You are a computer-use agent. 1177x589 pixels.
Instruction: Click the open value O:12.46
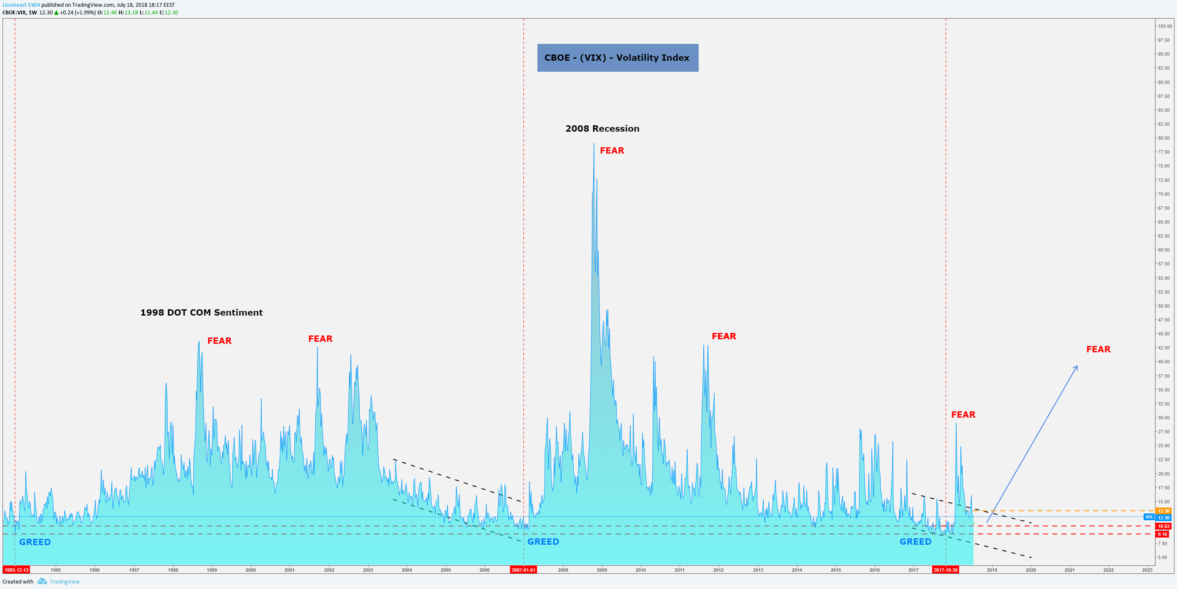(x=107, y=12)
